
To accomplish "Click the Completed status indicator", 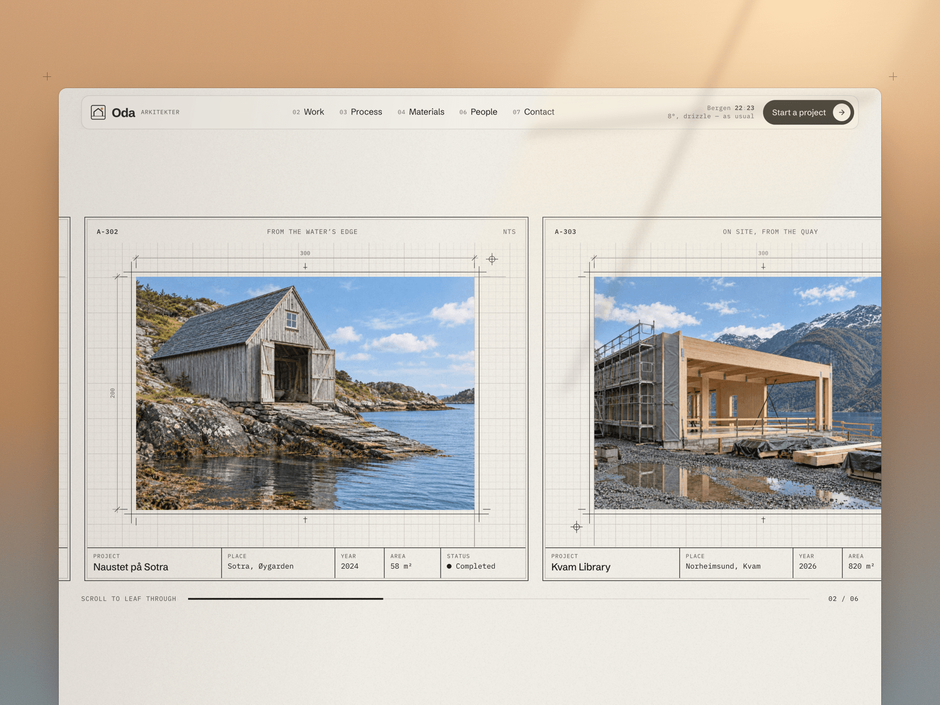I will click(x=471, y=566).
